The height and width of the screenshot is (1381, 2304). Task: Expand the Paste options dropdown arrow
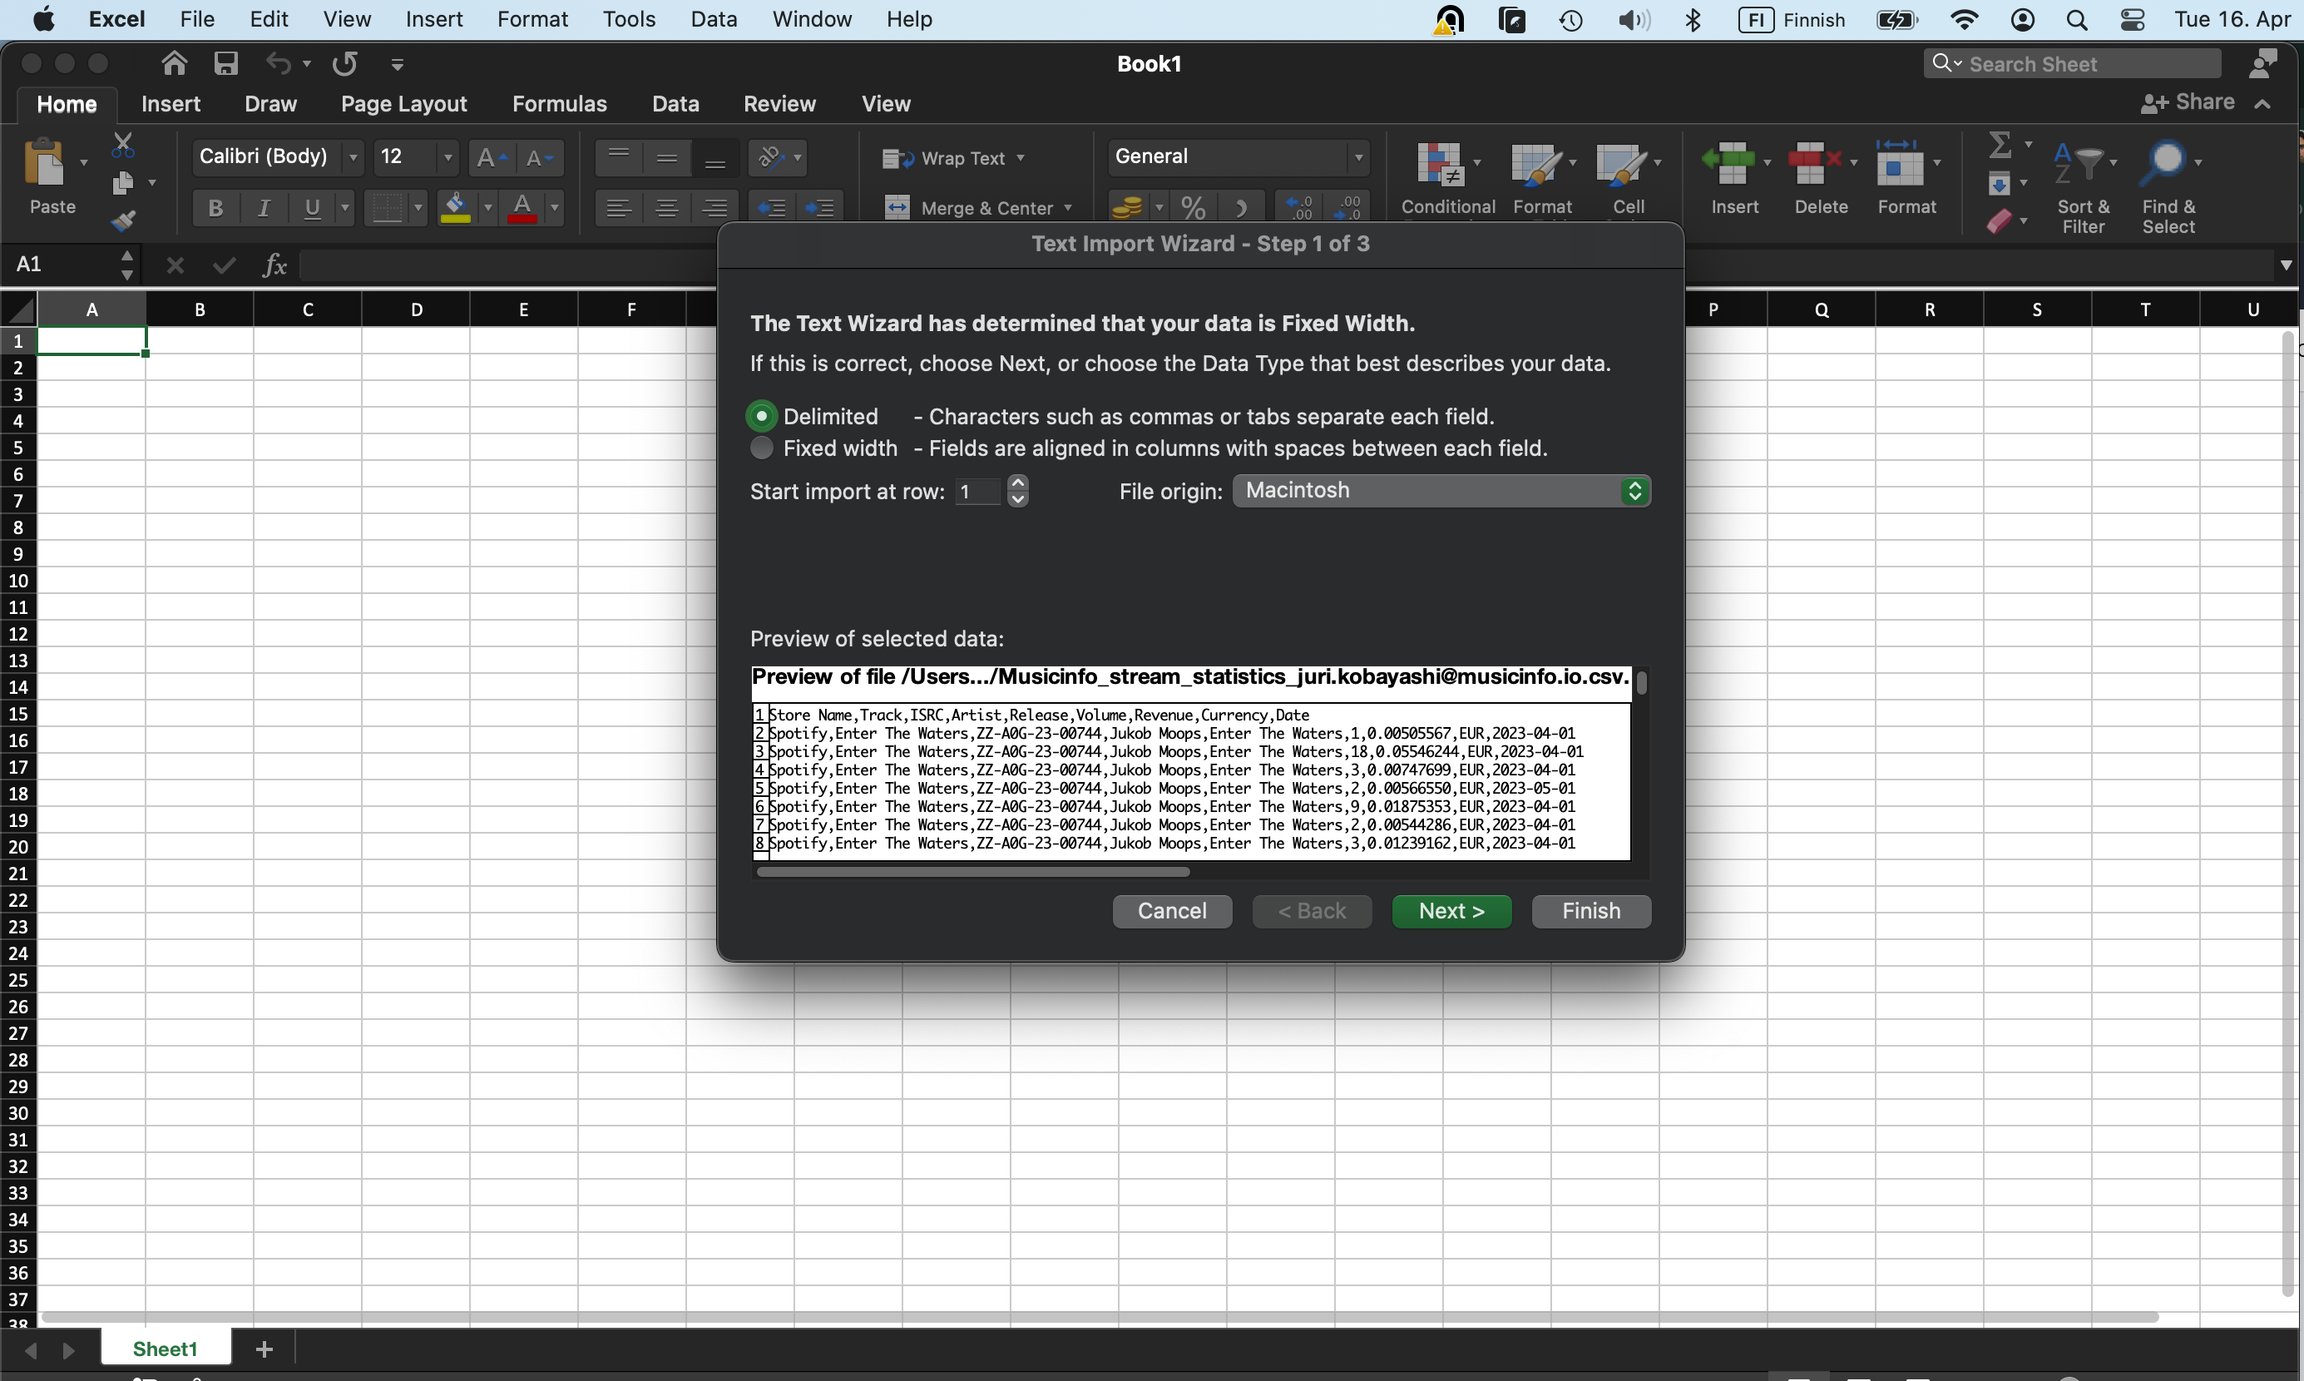(84, 162)
